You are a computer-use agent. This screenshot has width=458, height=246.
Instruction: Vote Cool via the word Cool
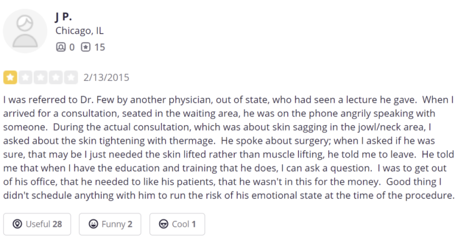(x=181, y=224)
